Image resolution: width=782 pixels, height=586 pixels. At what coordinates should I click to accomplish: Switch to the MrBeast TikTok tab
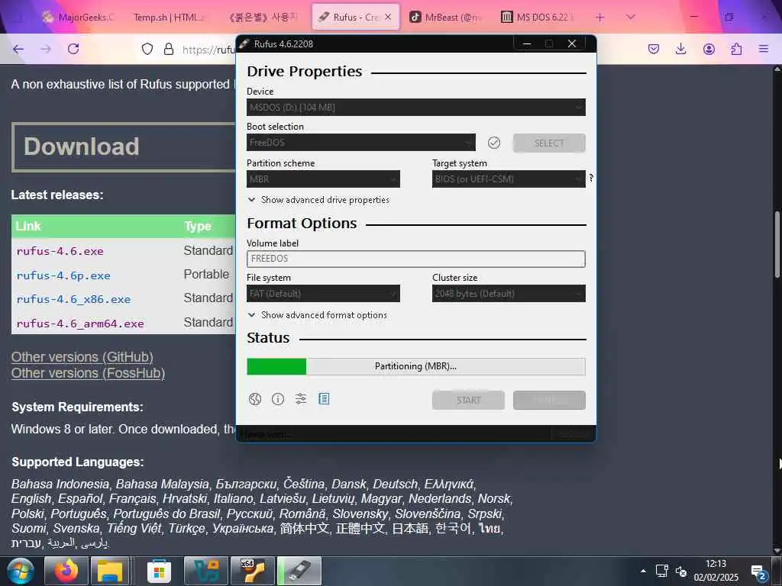[x=447, y=17]
